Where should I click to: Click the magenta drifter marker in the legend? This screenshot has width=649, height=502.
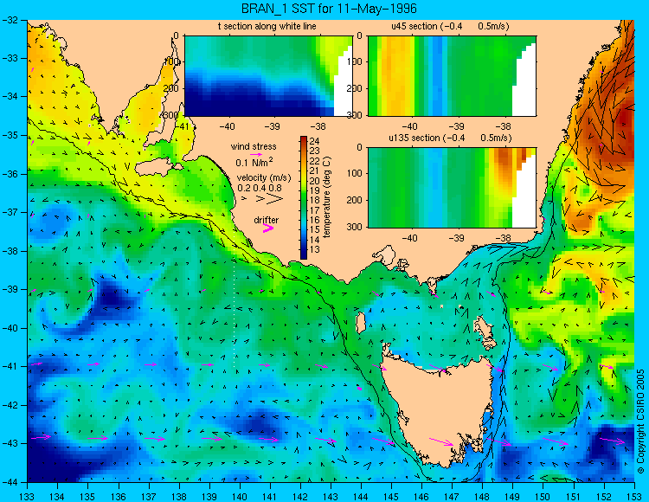pos(267,228)
